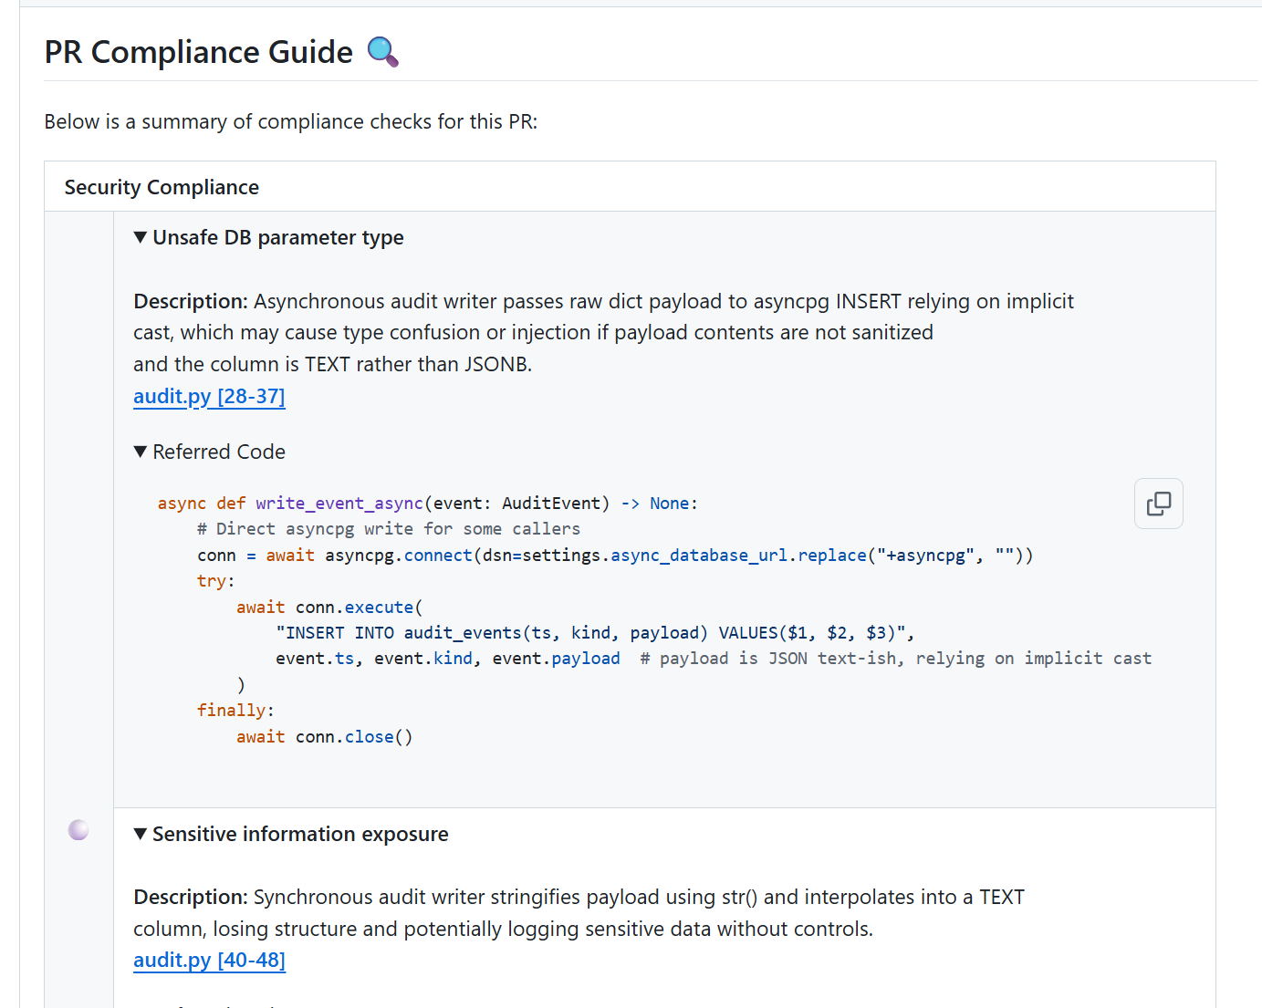Click the Direct asyncpg write code comment
The width and height of the screenshot is (1262, 1008).
388,529
